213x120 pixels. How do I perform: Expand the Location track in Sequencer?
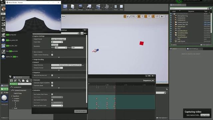pyautogui.click(x=13, y=99)
